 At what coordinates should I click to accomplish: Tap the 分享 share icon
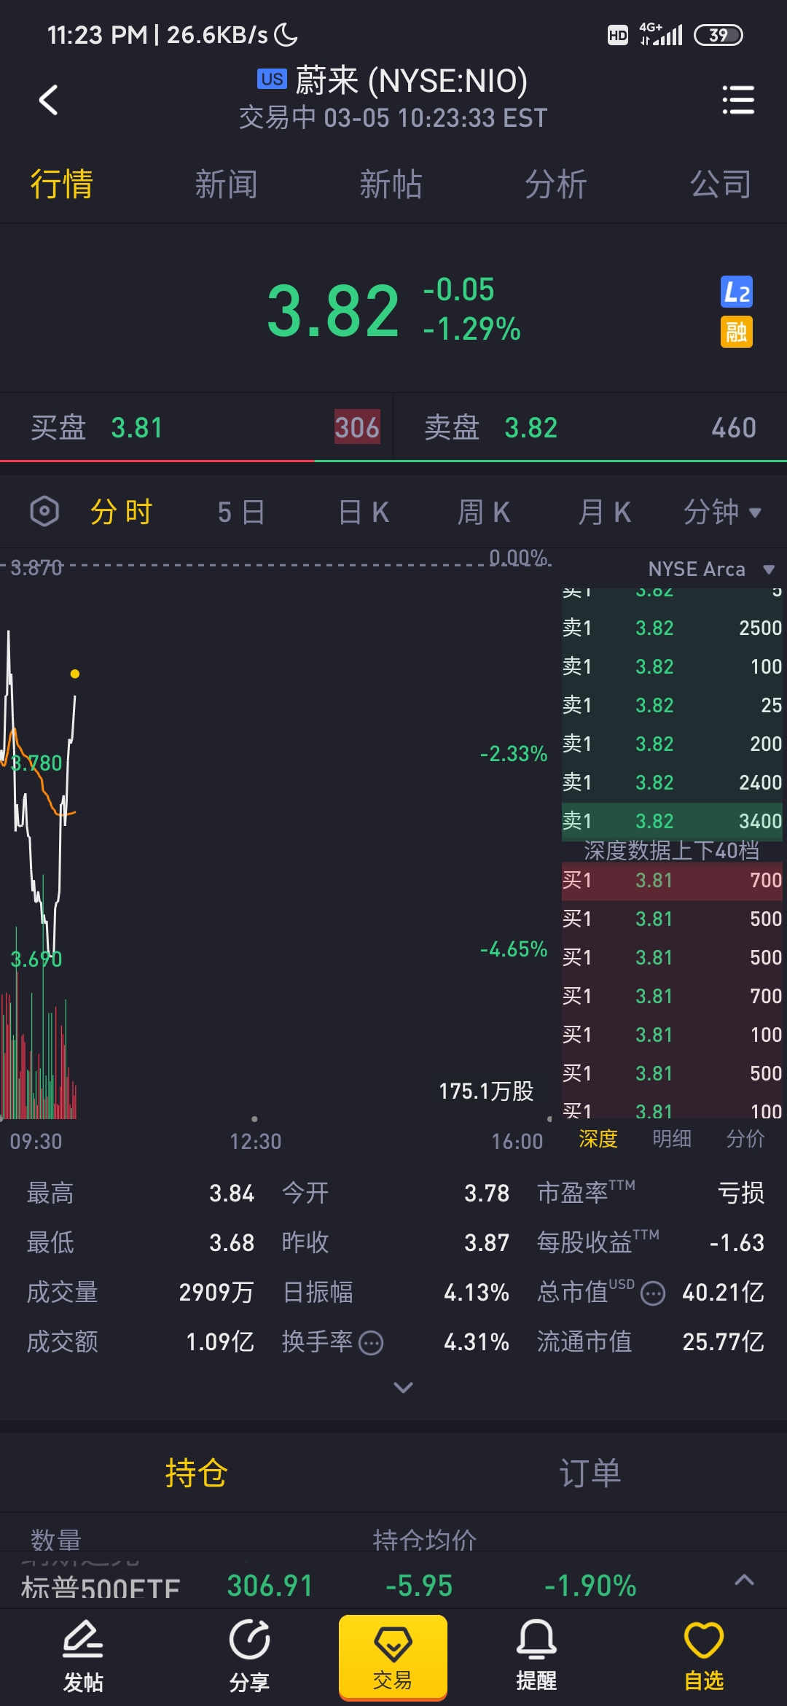249,1656
